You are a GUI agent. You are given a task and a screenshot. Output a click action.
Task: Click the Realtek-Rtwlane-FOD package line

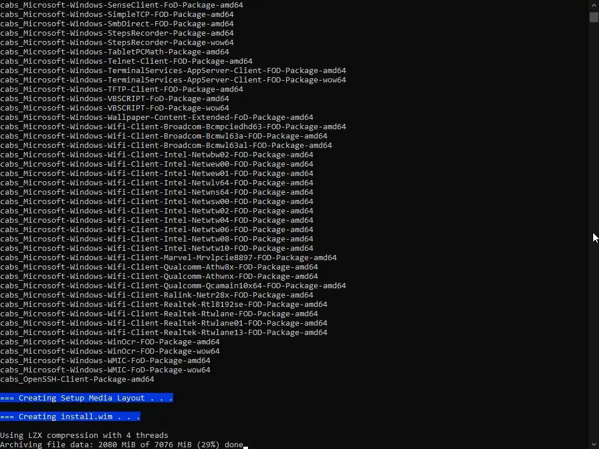point(159,314)
